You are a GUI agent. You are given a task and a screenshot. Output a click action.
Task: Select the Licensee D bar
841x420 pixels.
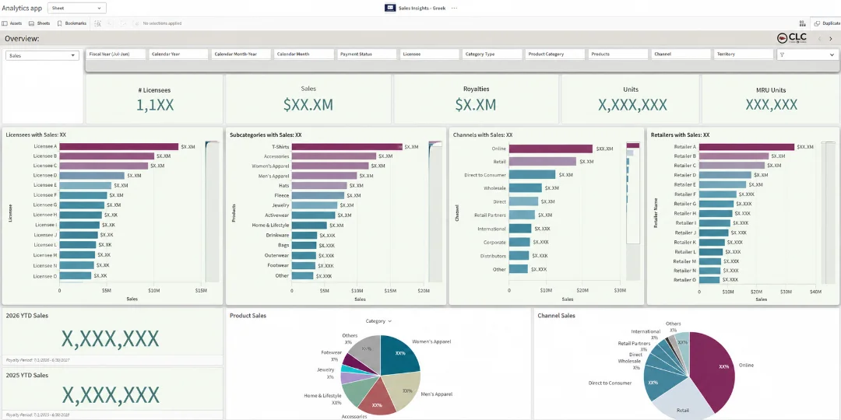92,175
